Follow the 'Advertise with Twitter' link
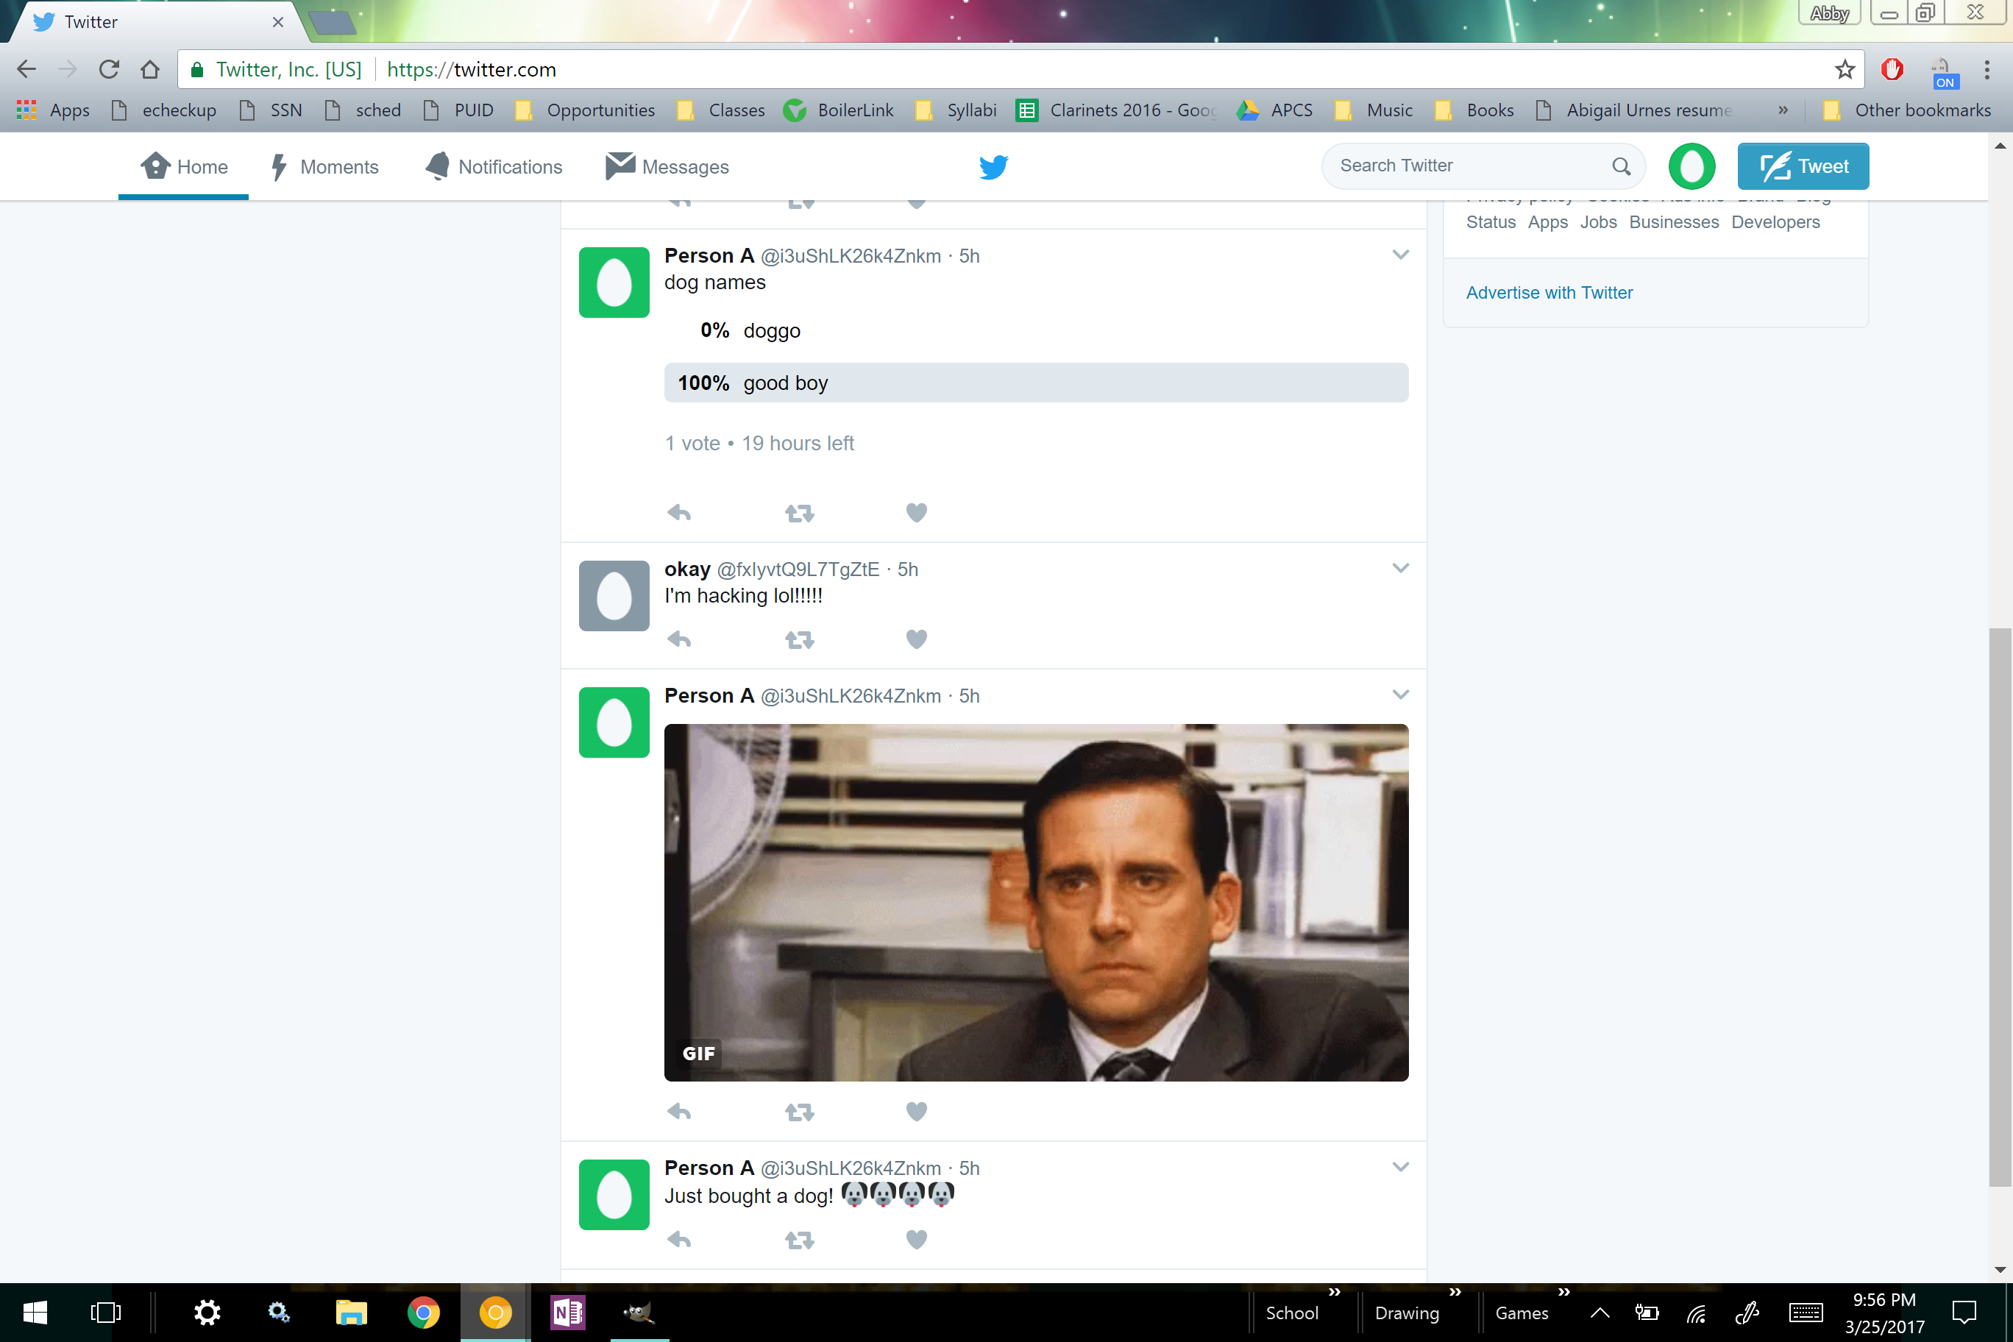Image resolution: width=2013 pixels, height=1342 pixels. tap(1549, 293)
